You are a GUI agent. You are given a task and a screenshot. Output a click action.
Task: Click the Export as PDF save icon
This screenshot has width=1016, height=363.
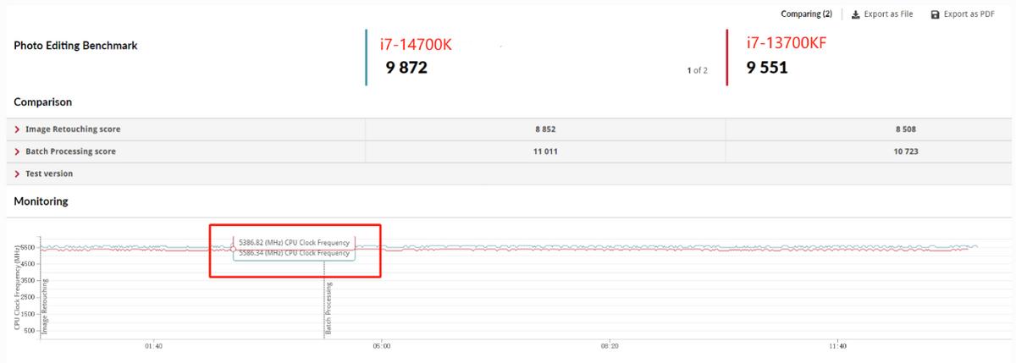click(x=936, y=14)
